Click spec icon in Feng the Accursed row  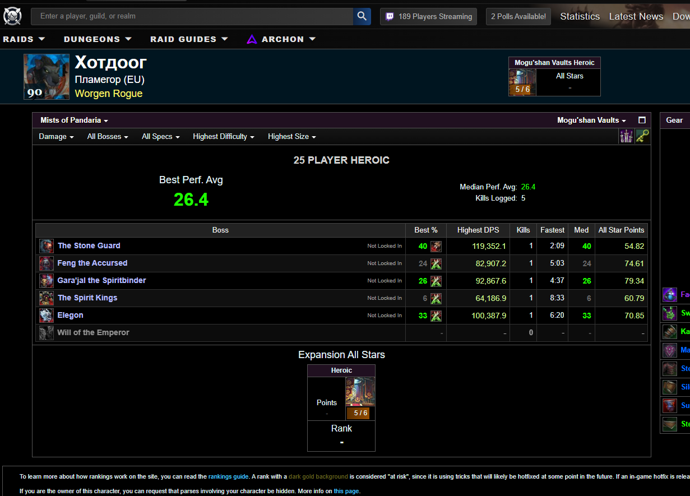[436, 263]
